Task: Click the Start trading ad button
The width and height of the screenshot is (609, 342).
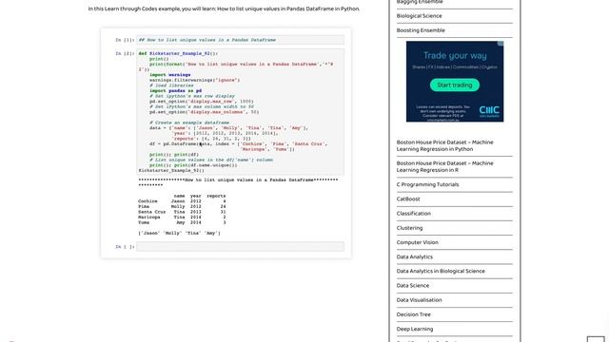Action: point(455,85)
